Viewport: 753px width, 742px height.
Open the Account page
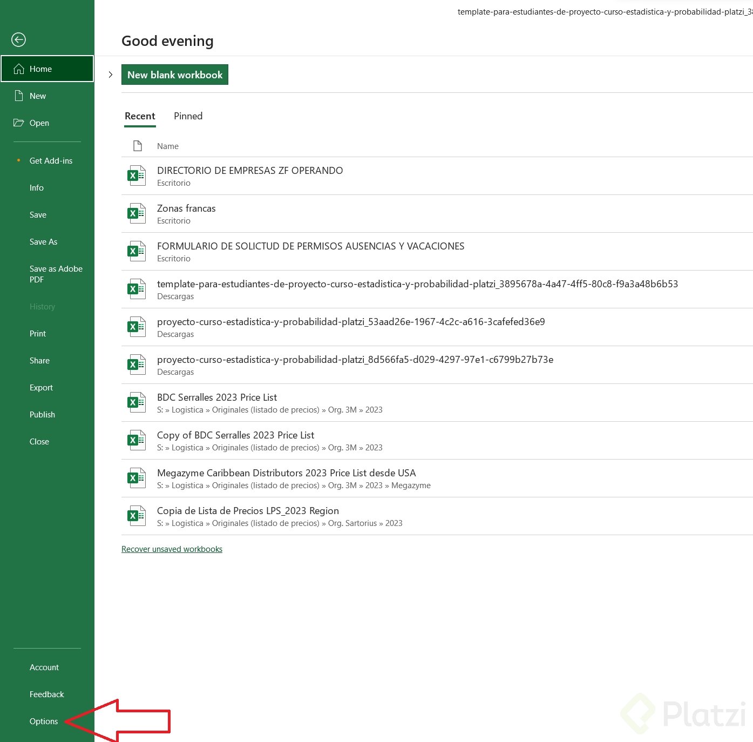coord(44,667)
